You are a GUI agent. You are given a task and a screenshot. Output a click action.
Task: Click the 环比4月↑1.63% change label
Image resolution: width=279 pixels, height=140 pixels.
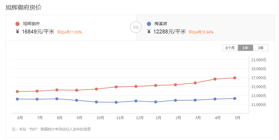(x=70, y=32)
